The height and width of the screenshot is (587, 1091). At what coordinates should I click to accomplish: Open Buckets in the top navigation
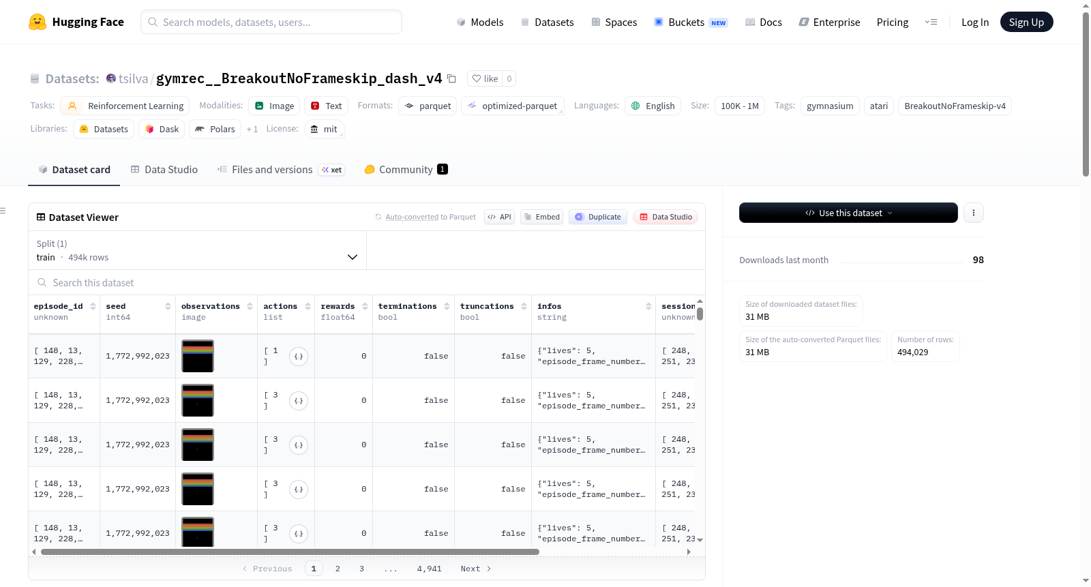click(691, 22)
